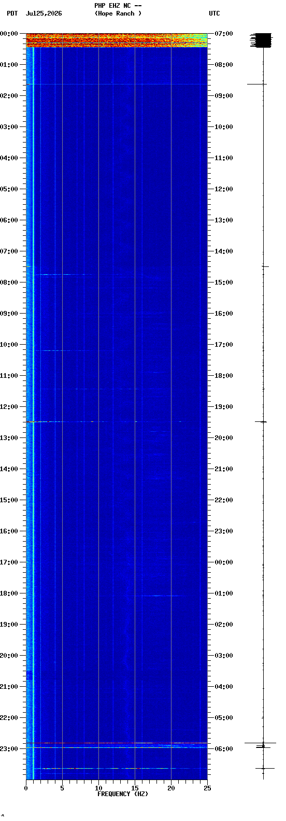Click the PDT time label '20:00'
Image resolution: width=286 pixels, height=821 pixels.
click(9, 656)
